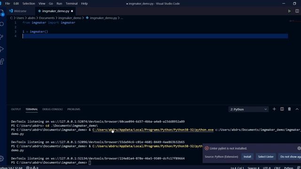This screenshot has height=169, width=301.
Task: Click unsaved dot on imgmaker_demo.py tab
Action: pyautogui.click(x=72, y=11)
